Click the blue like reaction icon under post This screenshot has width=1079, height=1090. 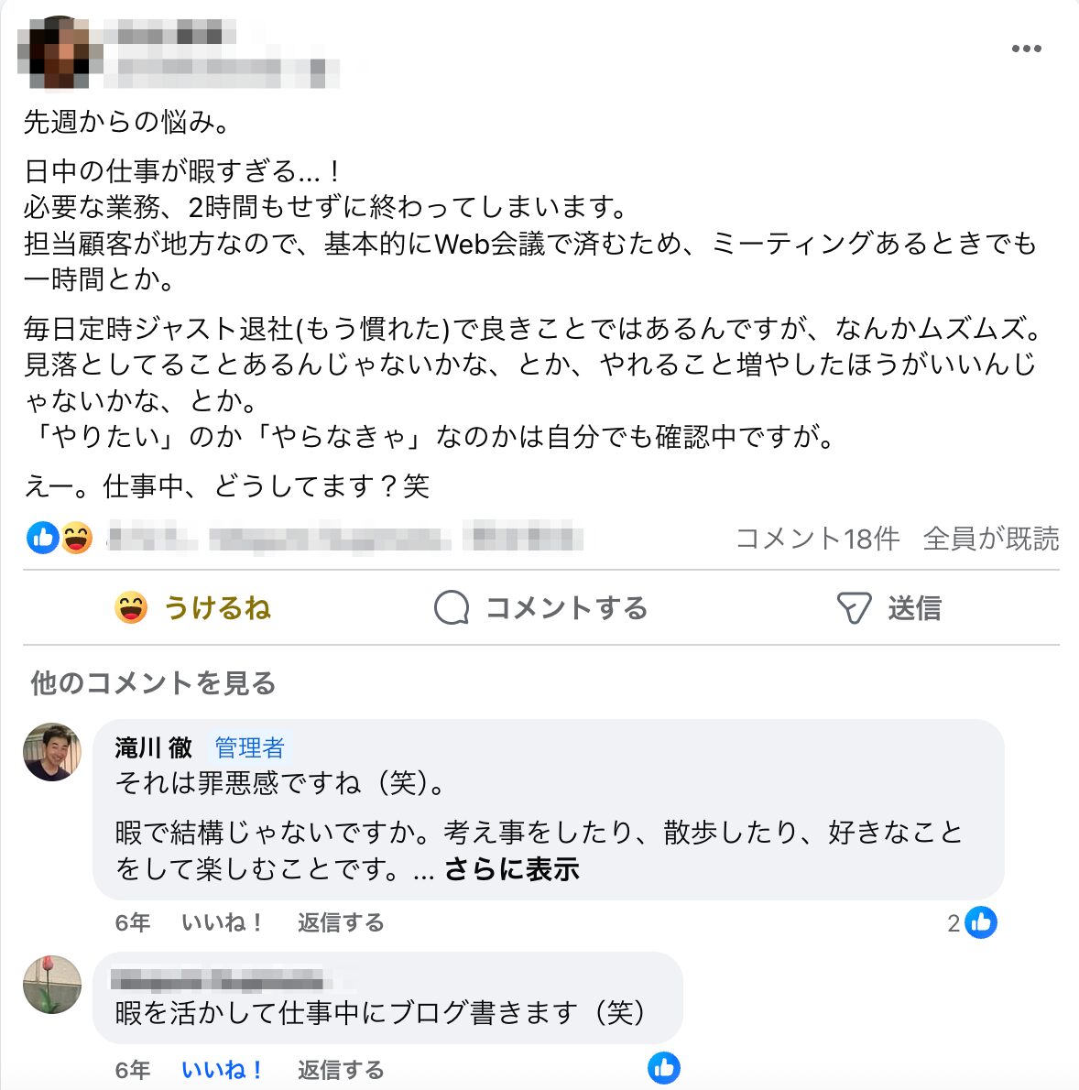tap(42, 538)
